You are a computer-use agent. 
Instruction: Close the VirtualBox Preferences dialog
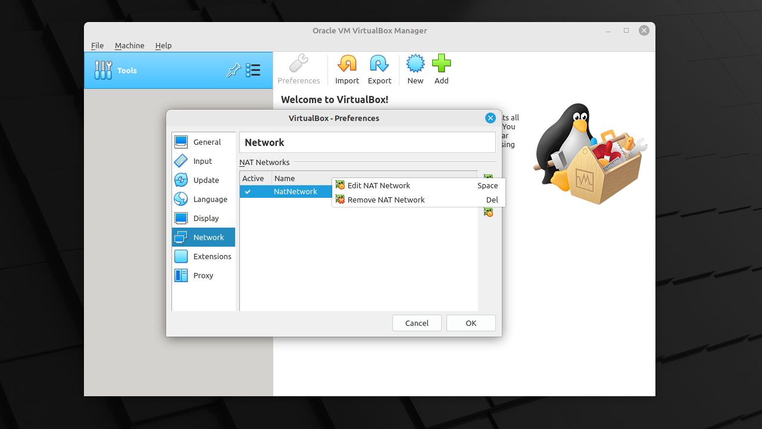[x=491, y=118]
